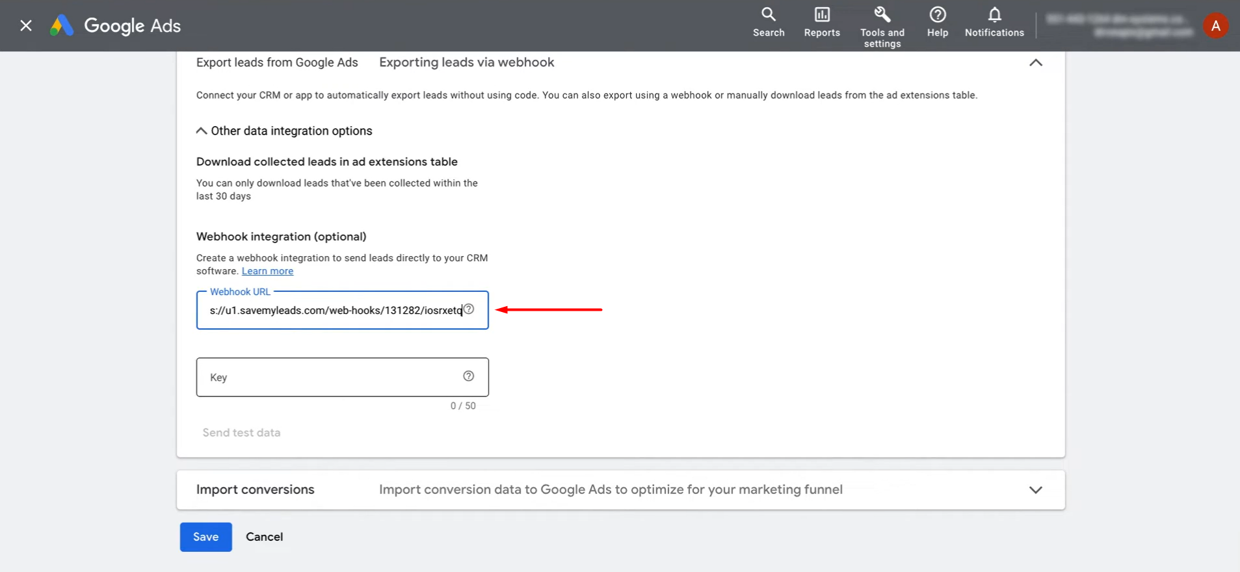Click the Search magnifier icon
Viewport: 1240px width, 572px height.
(x=768, y=14)
